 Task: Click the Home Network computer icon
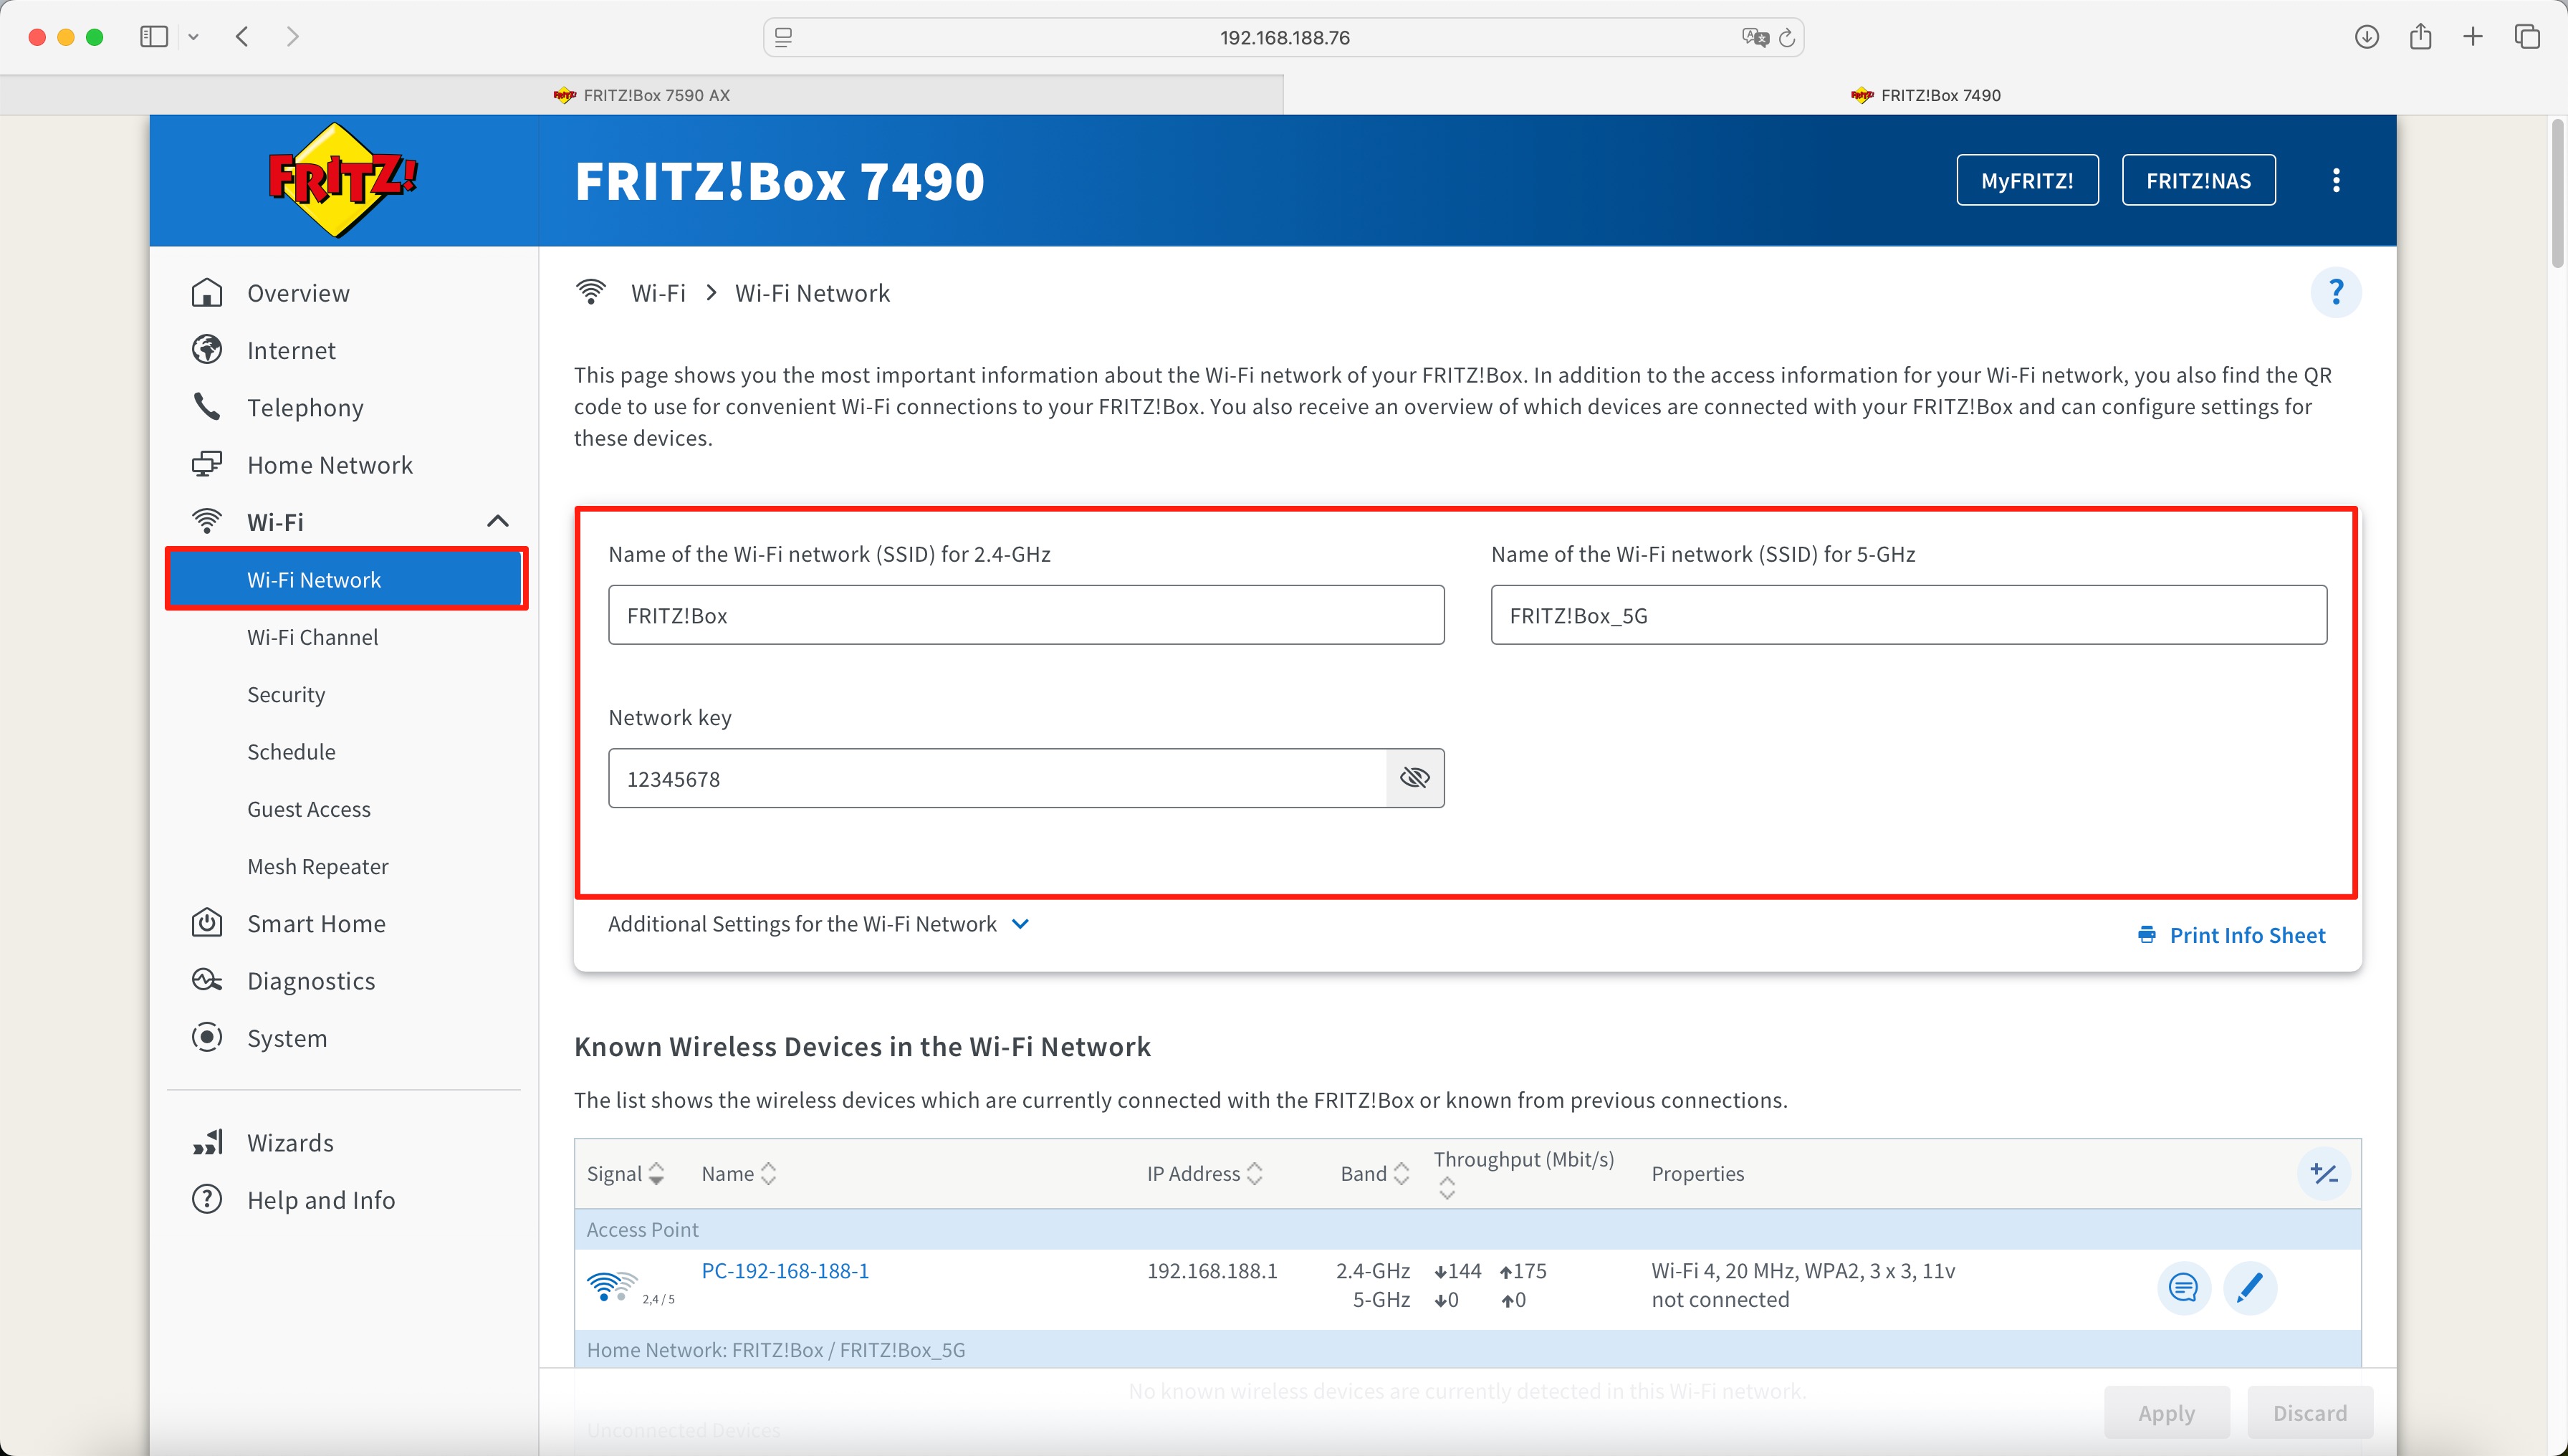[207, 464]
